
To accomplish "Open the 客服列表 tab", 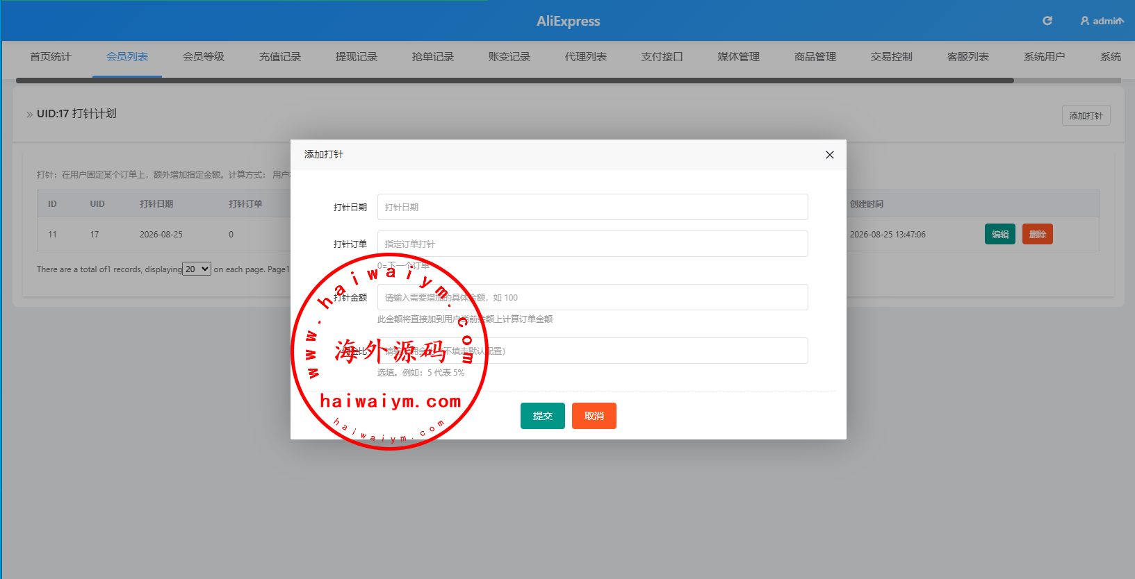I will click(968, 57).
